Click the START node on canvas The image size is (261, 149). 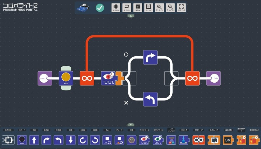[x=45, y=78]
